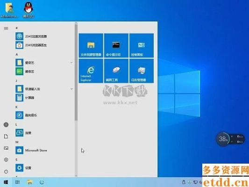Click the J letter header
249x187 pixels.
(x=16, y=80)
